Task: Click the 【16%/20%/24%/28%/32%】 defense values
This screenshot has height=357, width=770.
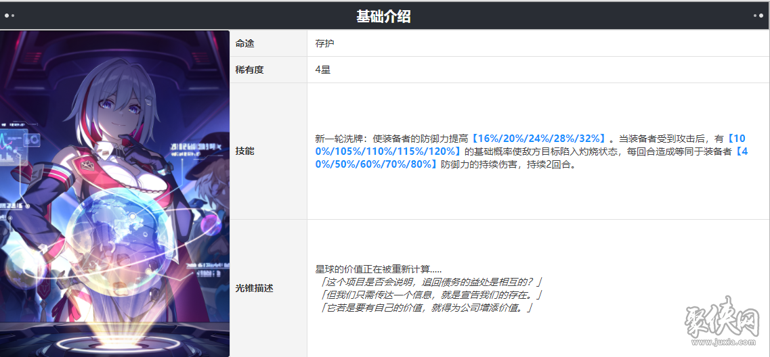Action: [x=538, y=139]
